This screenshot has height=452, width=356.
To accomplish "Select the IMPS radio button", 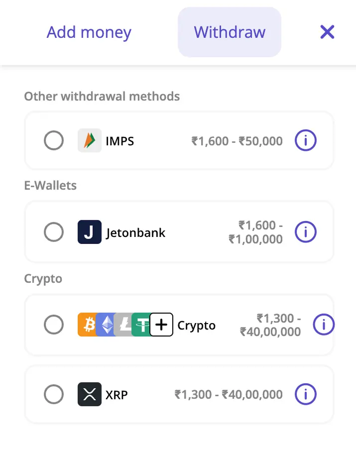I will pyautogui.click(x=54, y=140).
